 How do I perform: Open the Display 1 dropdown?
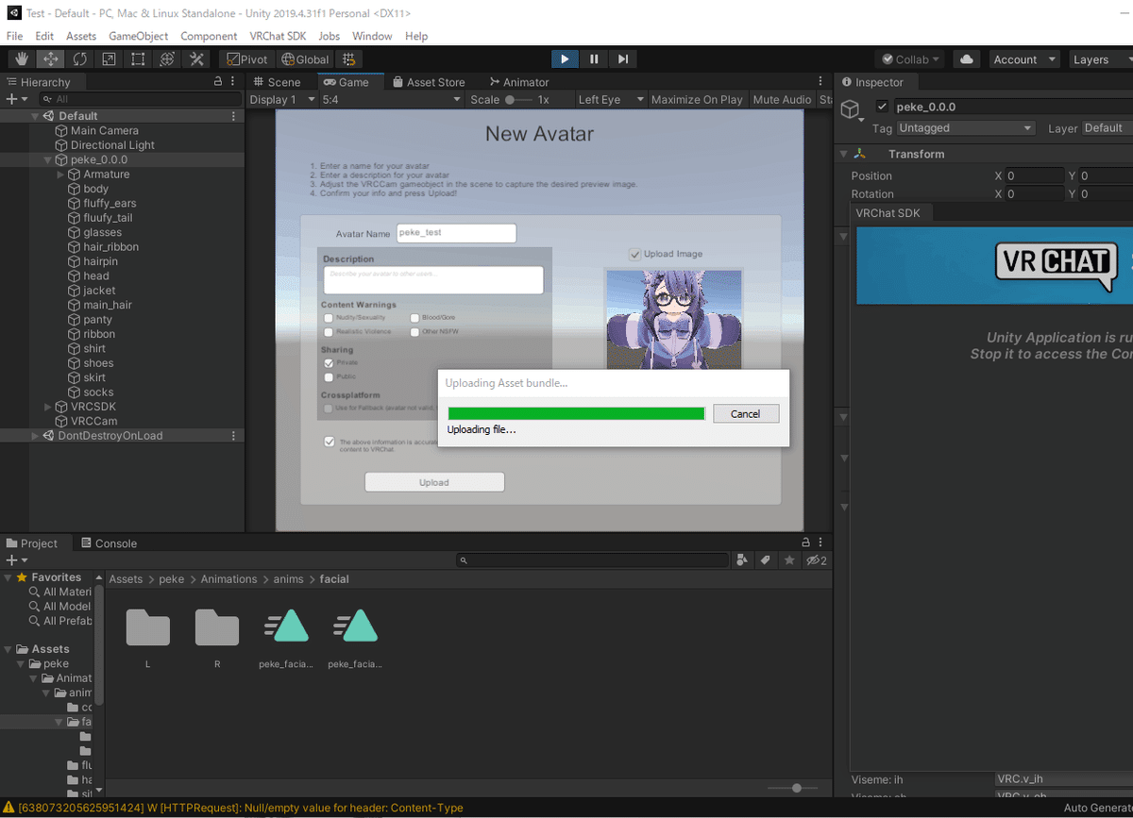[280, 99]
